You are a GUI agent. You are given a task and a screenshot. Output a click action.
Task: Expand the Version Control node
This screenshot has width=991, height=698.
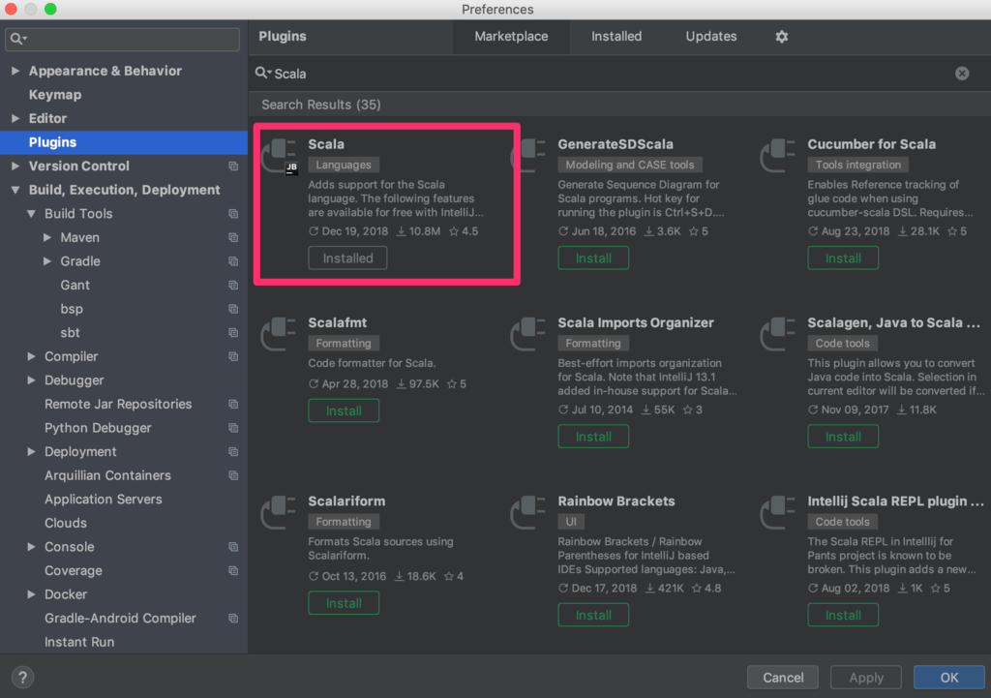(15, 167)
